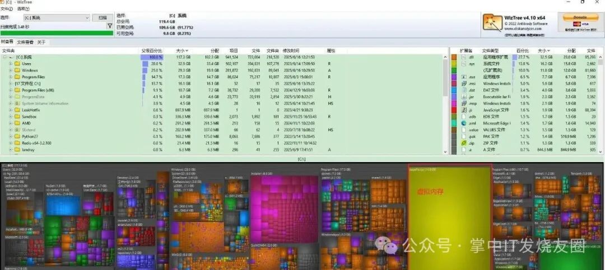Click the filter funnel icon
This screenshot has width=605, height=270.
(110, 26)
